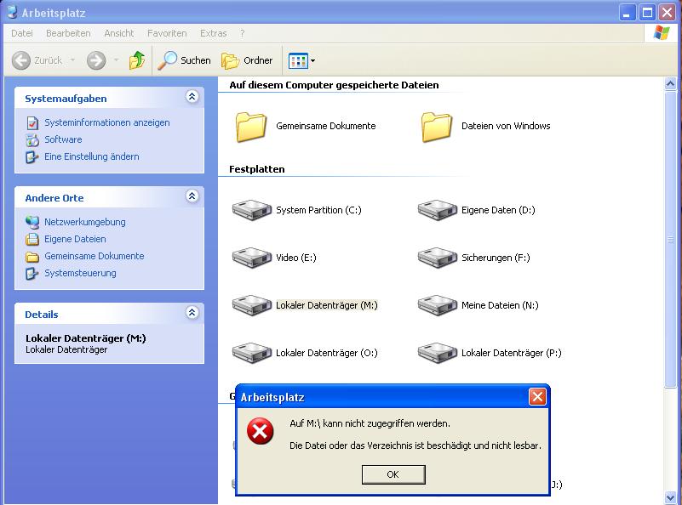Click the OK button in error dialog

click(393, 474)
